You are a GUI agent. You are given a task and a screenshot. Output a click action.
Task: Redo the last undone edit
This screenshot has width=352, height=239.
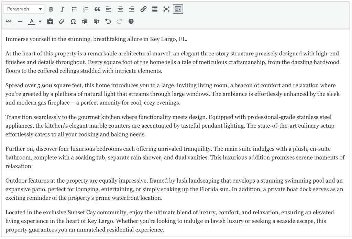pyautogui.click(x=119, y=21)
